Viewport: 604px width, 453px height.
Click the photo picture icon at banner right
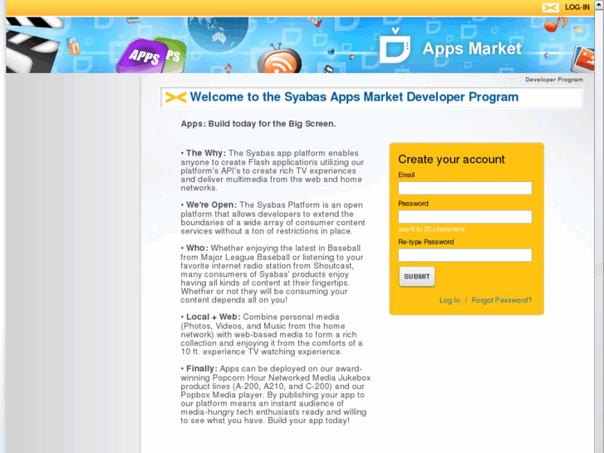[x=582, y=59]
